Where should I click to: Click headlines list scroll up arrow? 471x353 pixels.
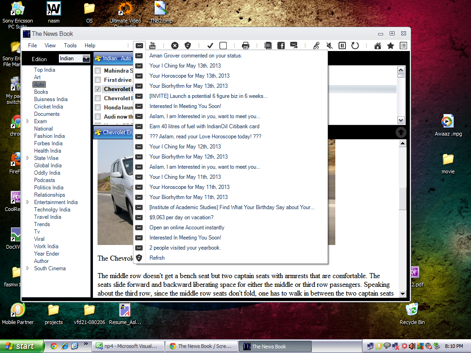(x=401, y=70)
